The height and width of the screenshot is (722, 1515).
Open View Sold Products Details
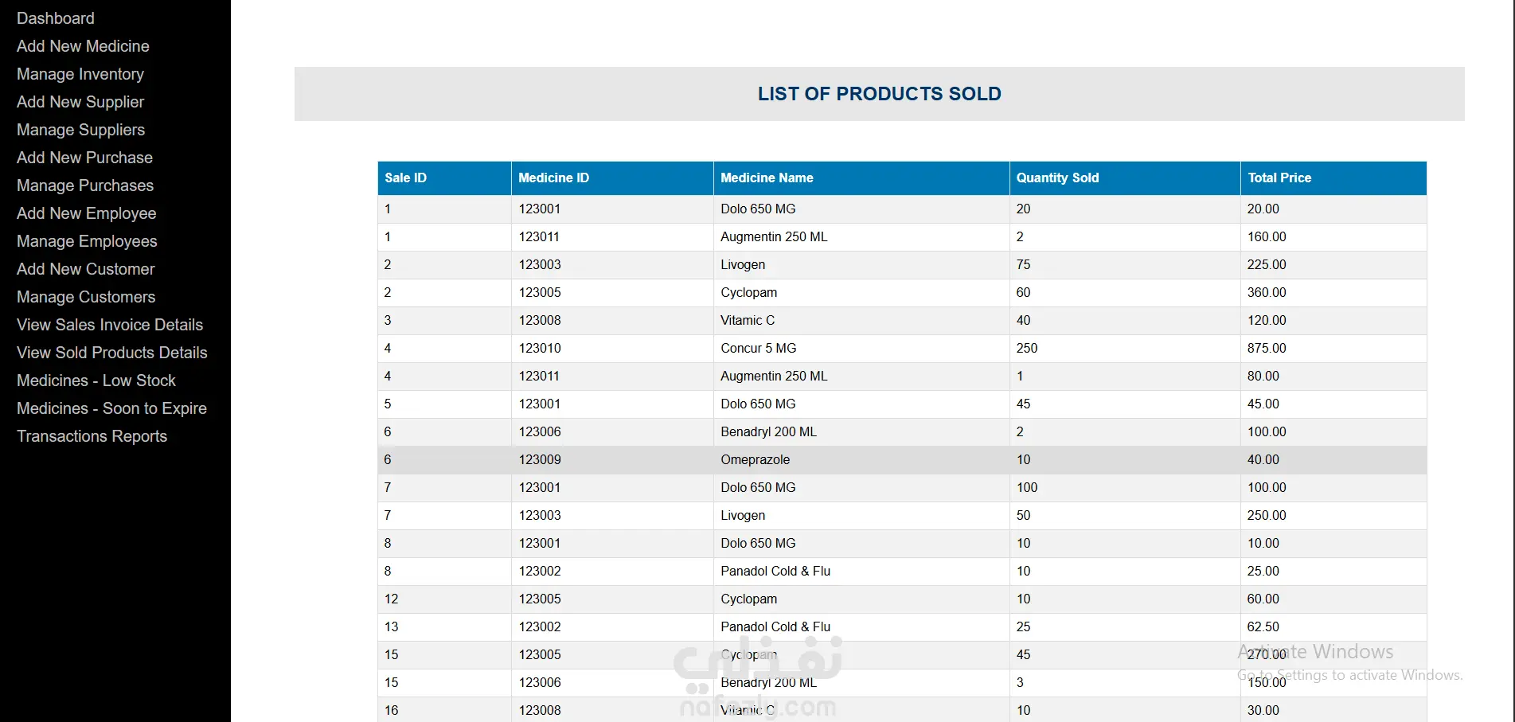112,353
